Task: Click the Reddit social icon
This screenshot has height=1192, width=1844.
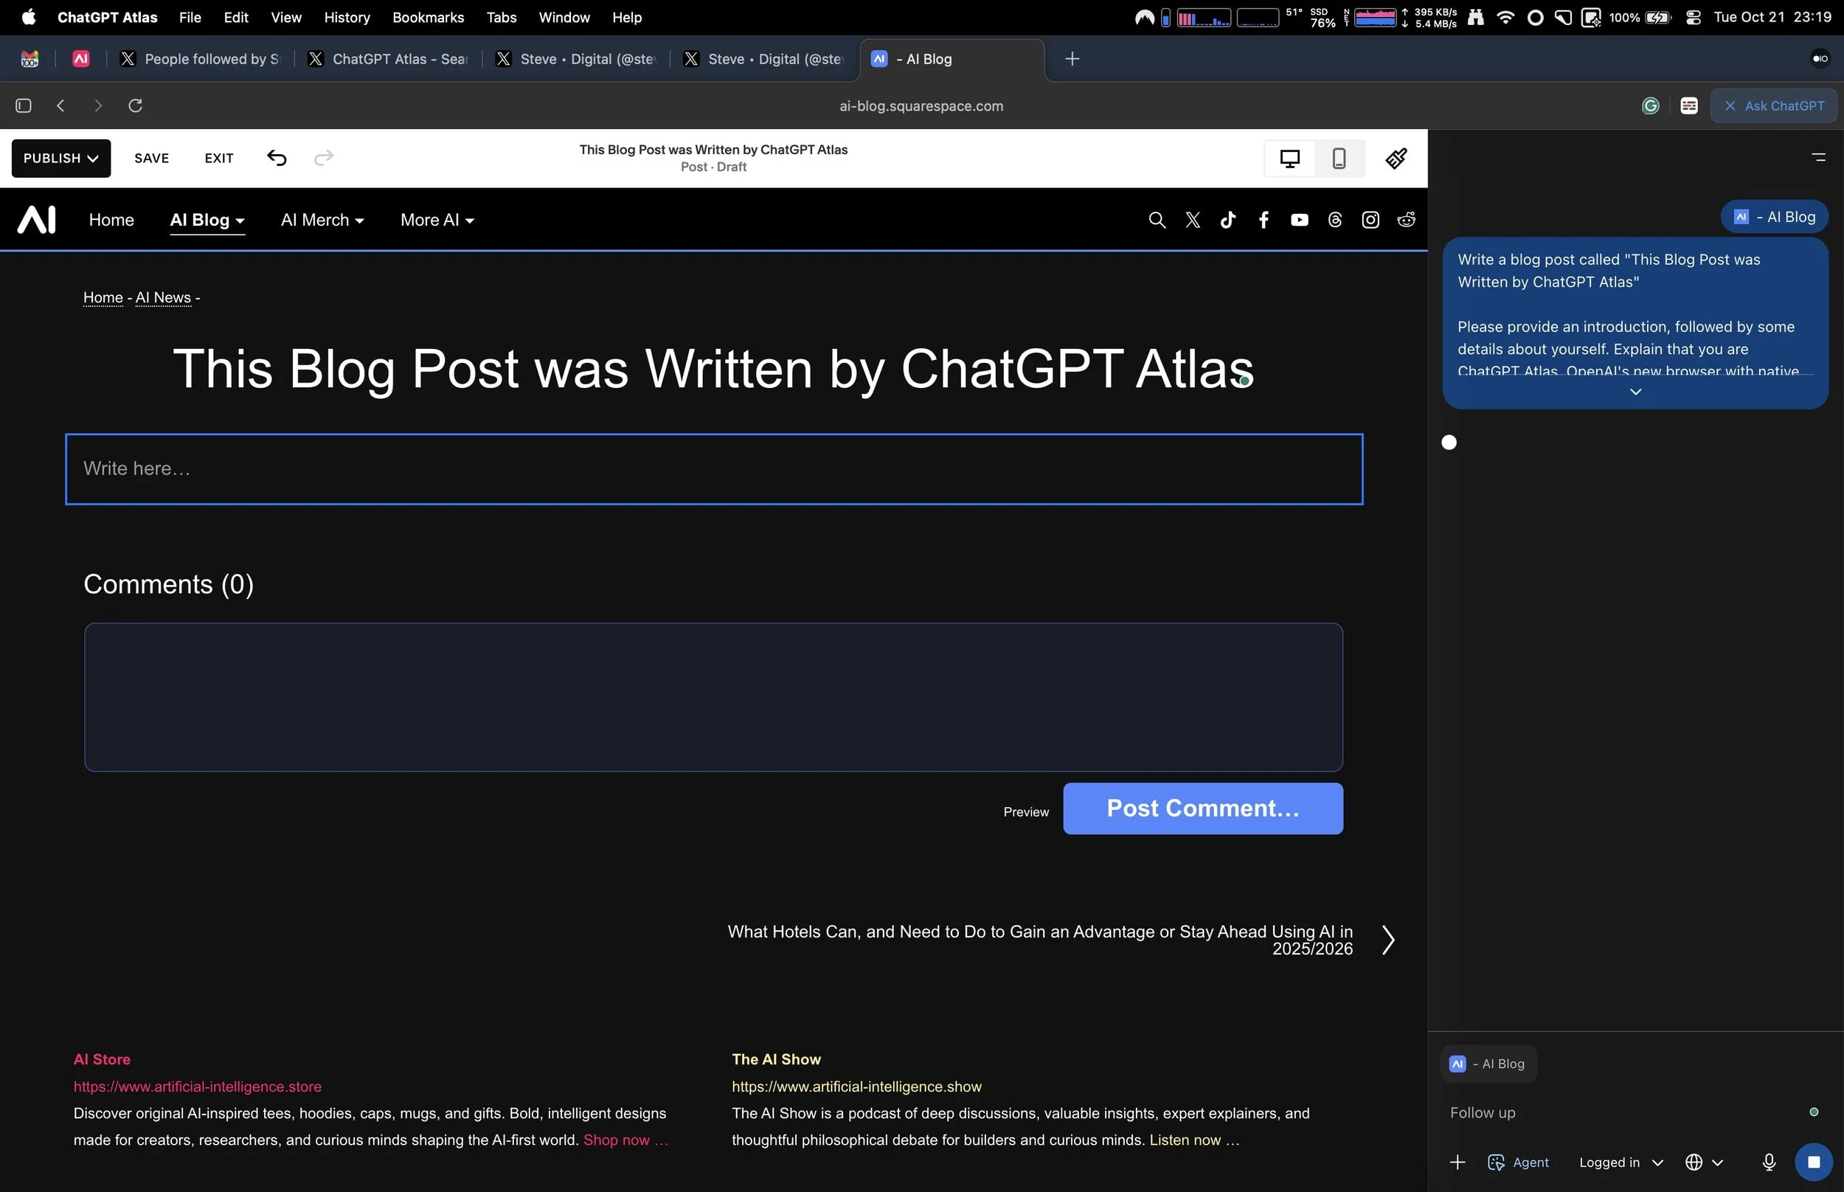Action: [1406, 220]
